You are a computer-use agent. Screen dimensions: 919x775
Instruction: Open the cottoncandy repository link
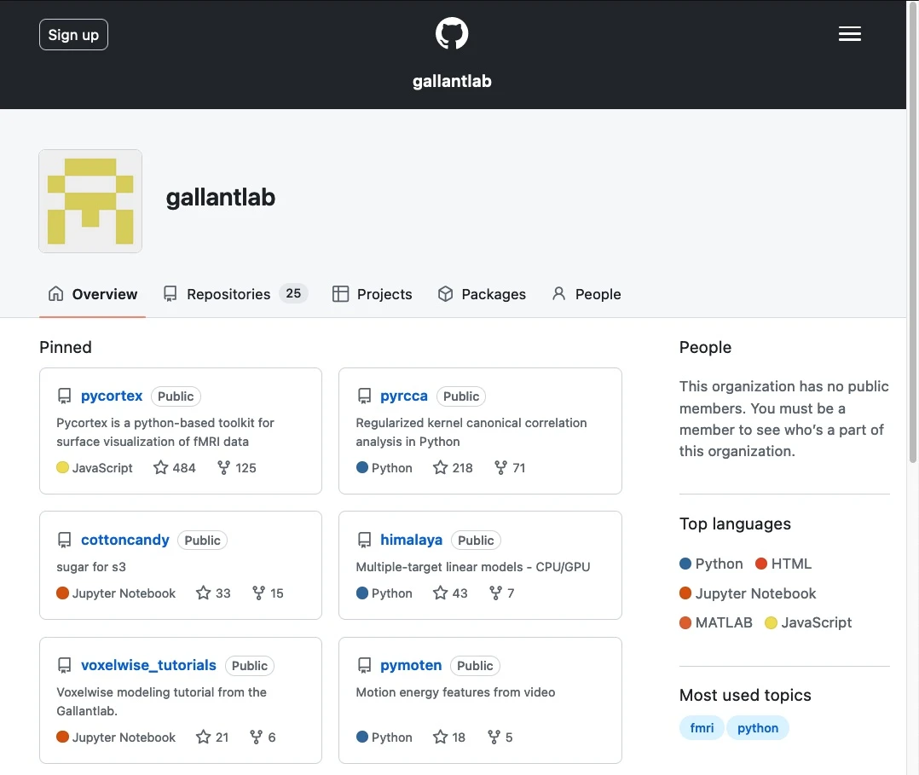tap(124, 540)
